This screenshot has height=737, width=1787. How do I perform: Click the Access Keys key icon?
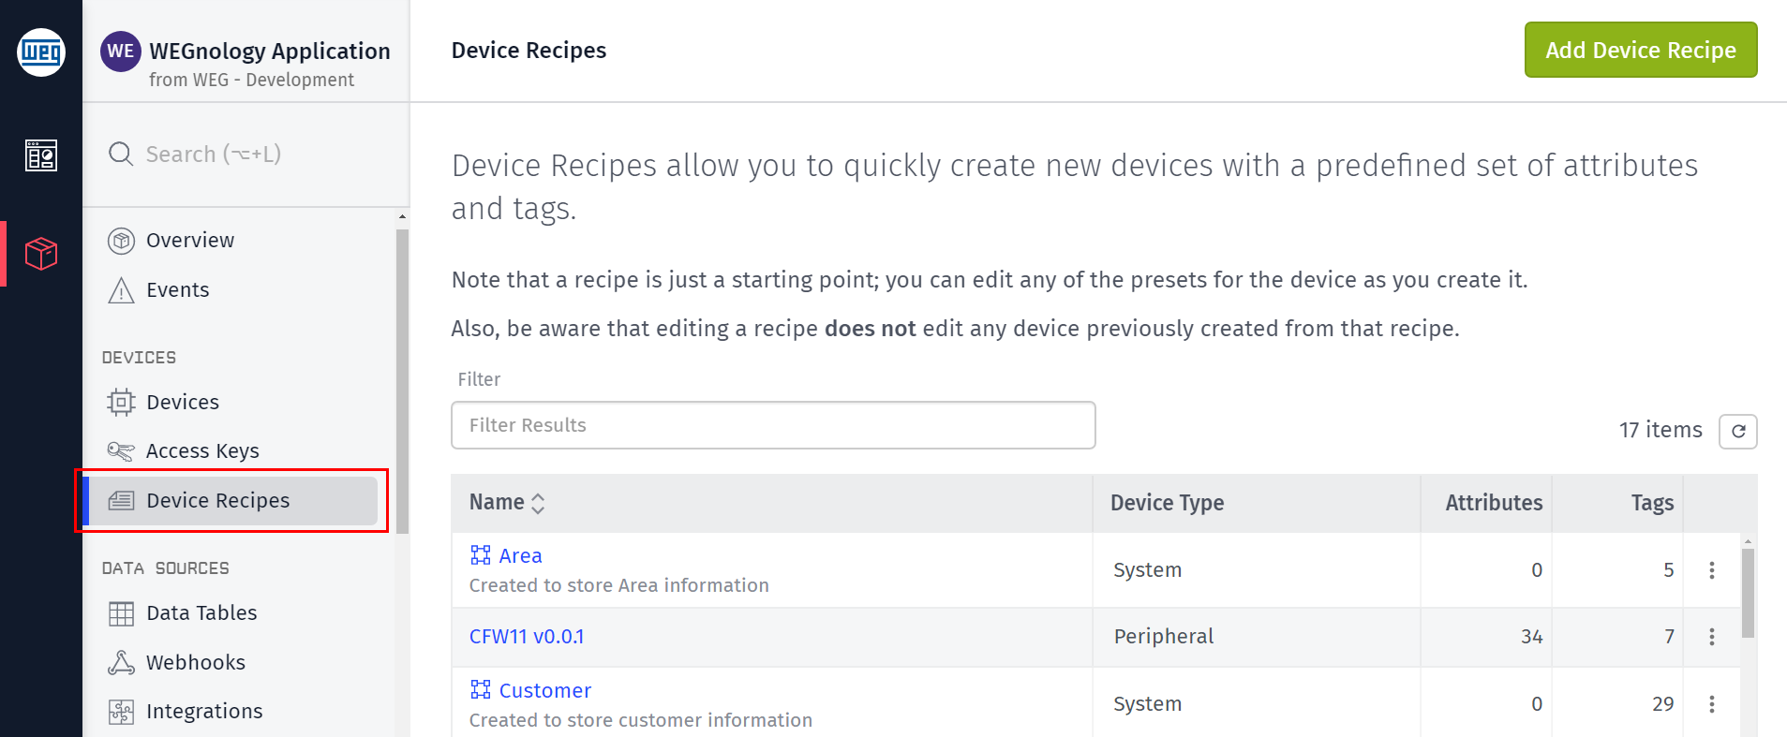(121, 451)
